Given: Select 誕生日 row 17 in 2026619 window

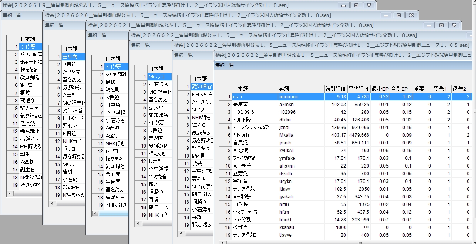Looking at the screenshot, I should coord(31,169).
